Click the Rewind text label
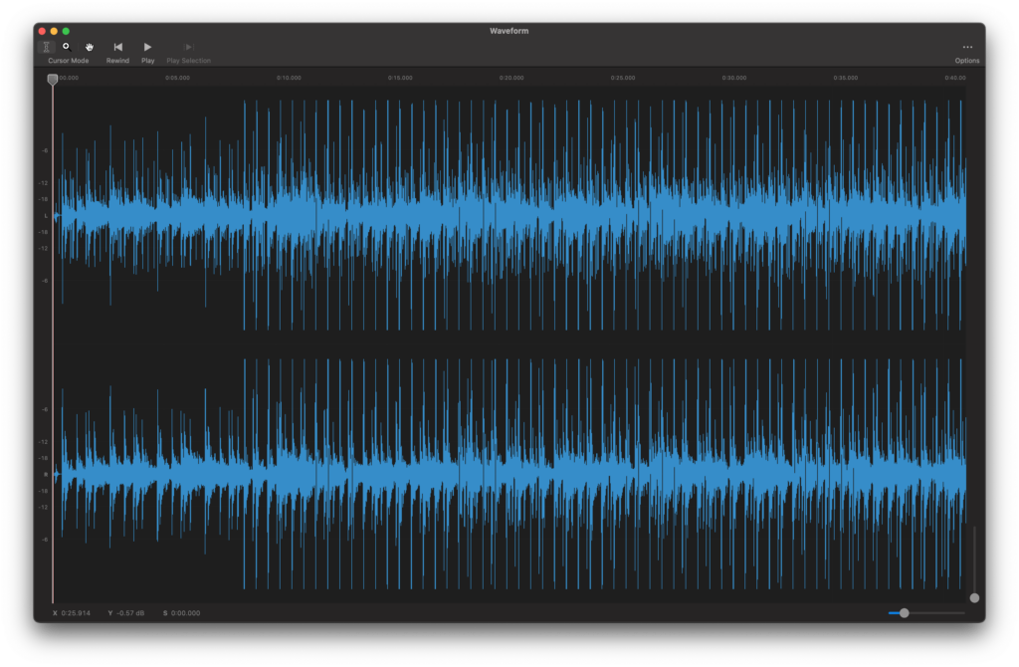 pos(117,60)
